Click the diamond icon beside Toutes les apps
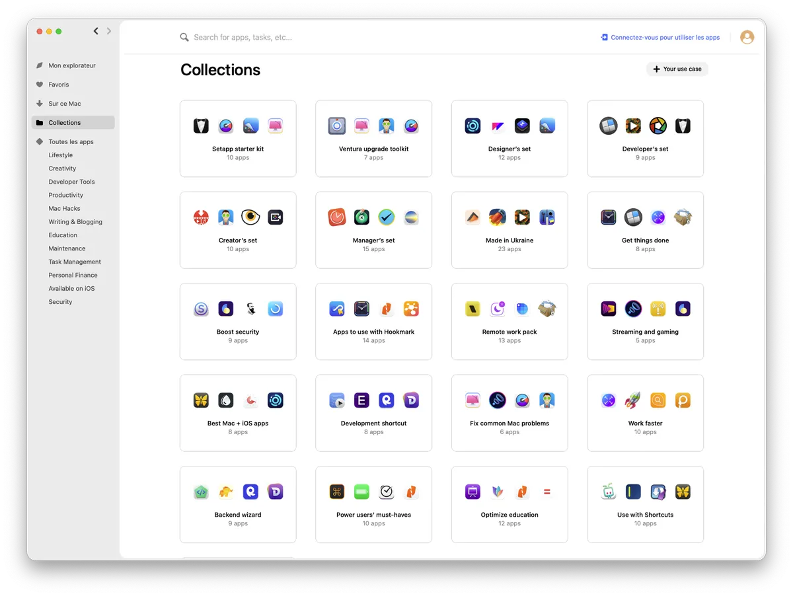 [x=40, y=141]
